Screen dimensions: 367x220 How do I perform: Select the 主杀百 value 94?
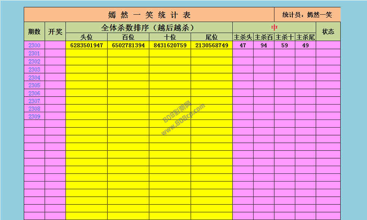point(264,45)
